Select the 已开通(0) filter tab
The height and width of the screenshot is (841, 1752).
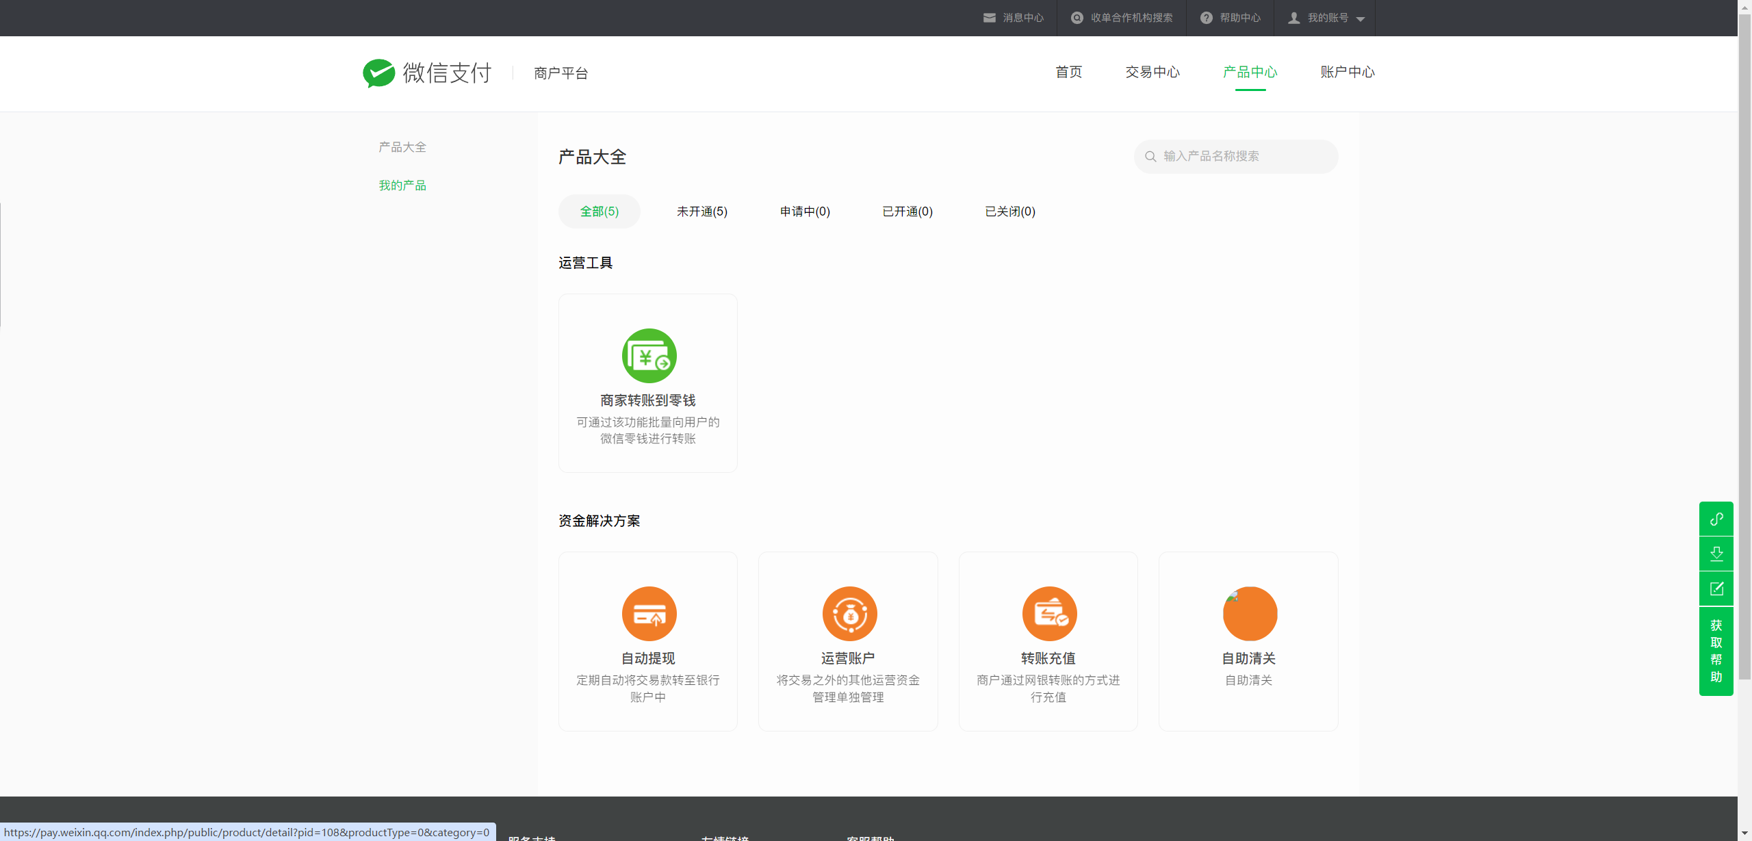coord(907,211)
